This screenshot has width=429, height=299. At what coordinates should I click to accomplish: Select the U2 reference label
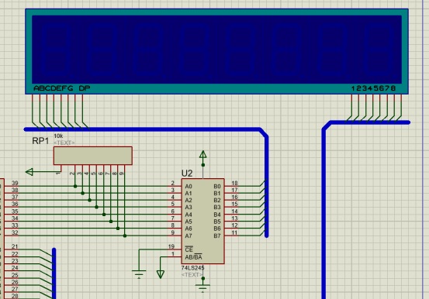187,174
